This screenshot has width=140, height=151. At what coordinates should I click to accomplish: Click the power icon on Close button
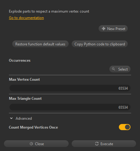(x=31, y=144)
